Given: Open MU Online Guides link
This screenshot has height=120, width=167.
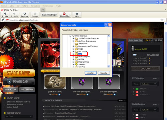Looking at the screenshot, I should [x=15, y=104].
